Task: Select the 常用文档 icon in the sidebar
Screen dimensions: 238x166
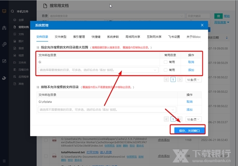Action: pyautogui.click(x=15, y=27)
